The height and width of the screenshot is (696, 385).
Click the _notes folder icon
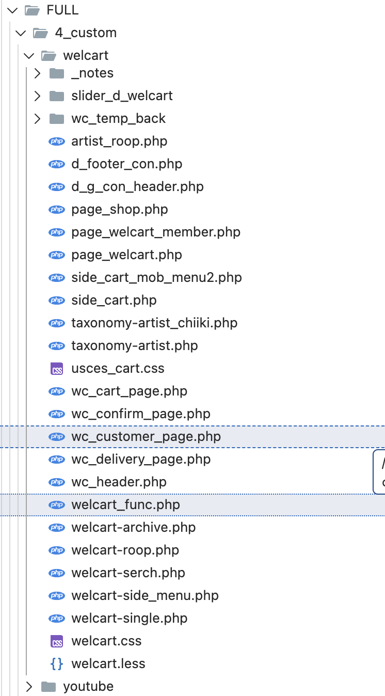56,73
